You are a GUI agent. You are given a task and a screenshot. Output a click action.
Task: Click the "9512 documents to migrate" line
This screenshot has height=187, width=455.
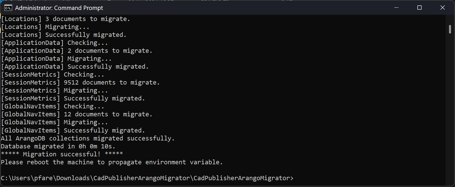tap(80, 83)
